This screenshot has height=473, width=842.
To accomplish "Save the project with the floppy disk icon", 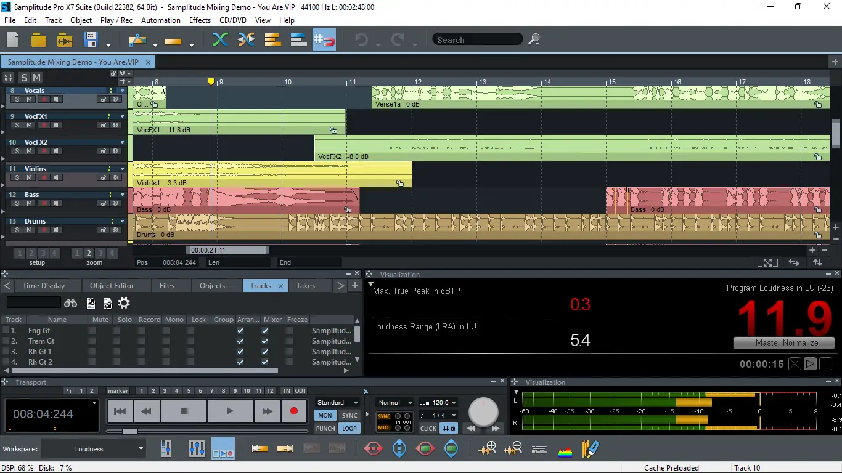I will [x=91, y=40].
